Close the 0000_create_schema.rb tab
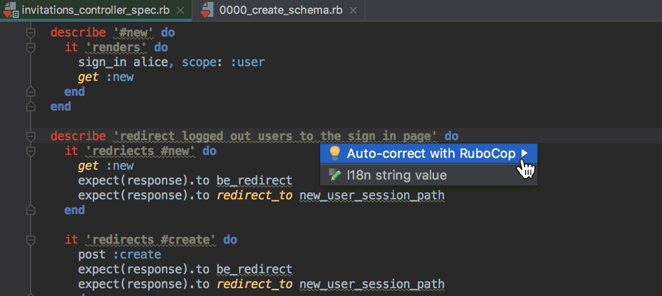 click(354, 10)
